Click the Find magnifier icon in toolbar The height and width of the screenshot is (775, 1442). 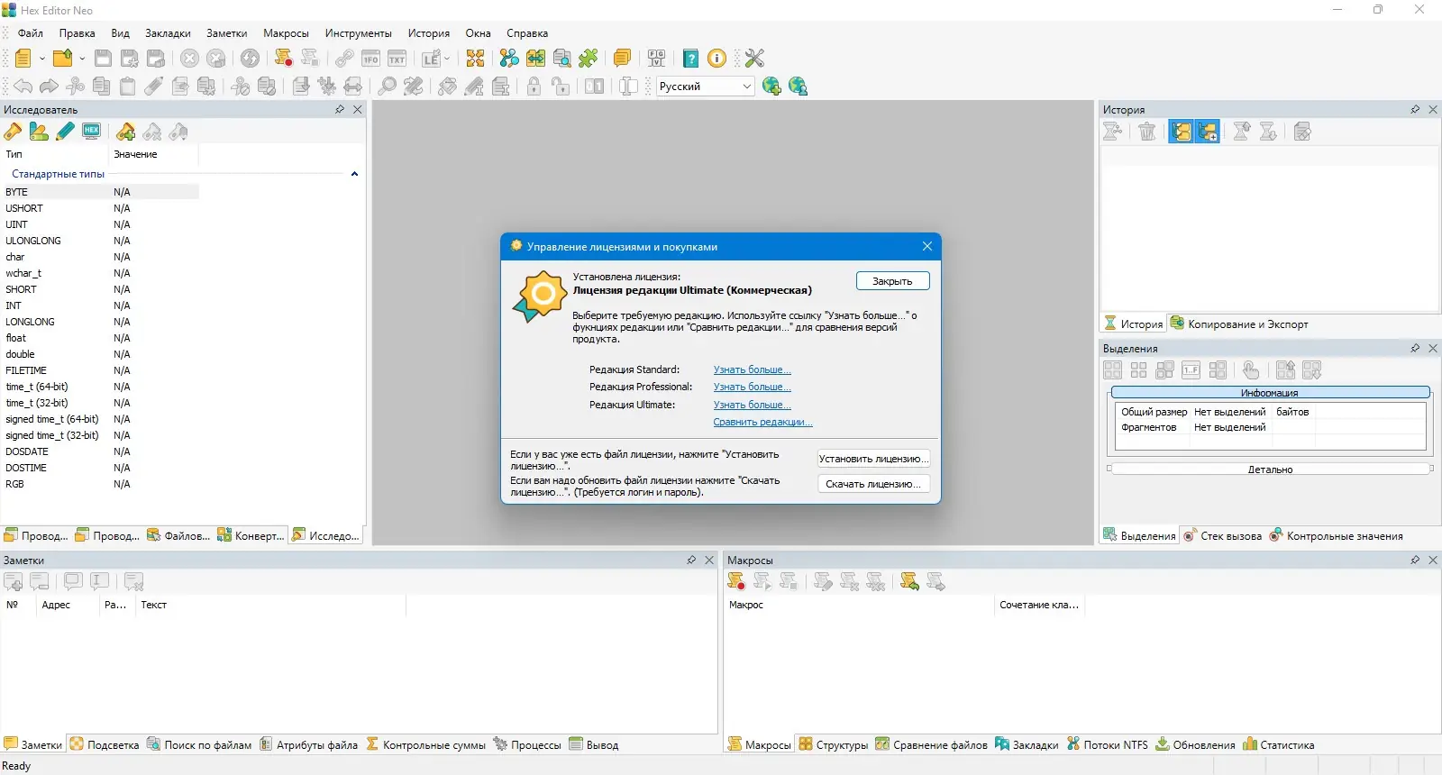point(387,87)
